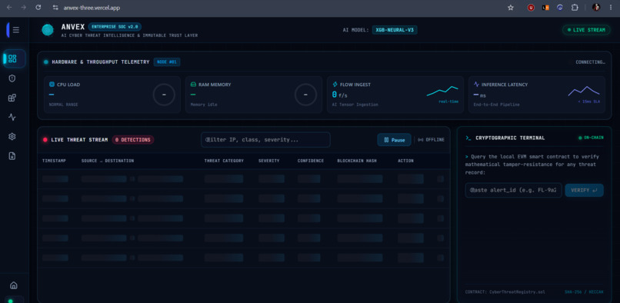
Task: Click the VERIFY button
Action: [585, 190]
